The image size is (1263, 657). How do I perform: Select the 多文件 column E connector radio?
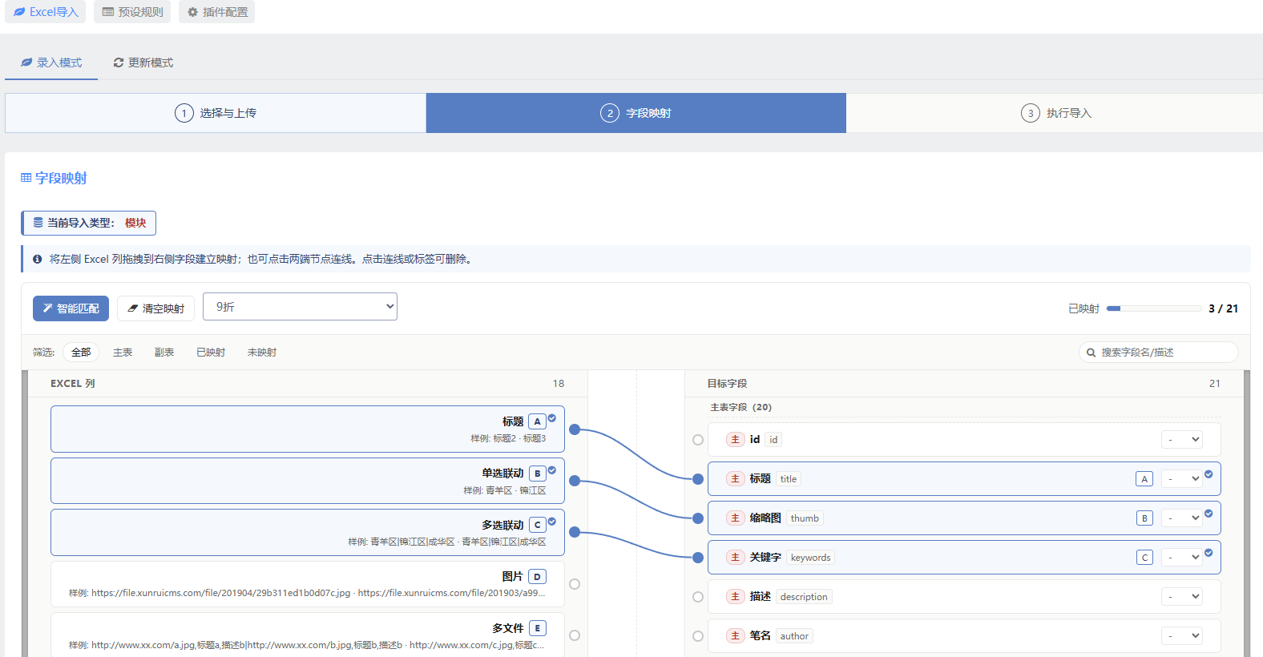(575, 635)
